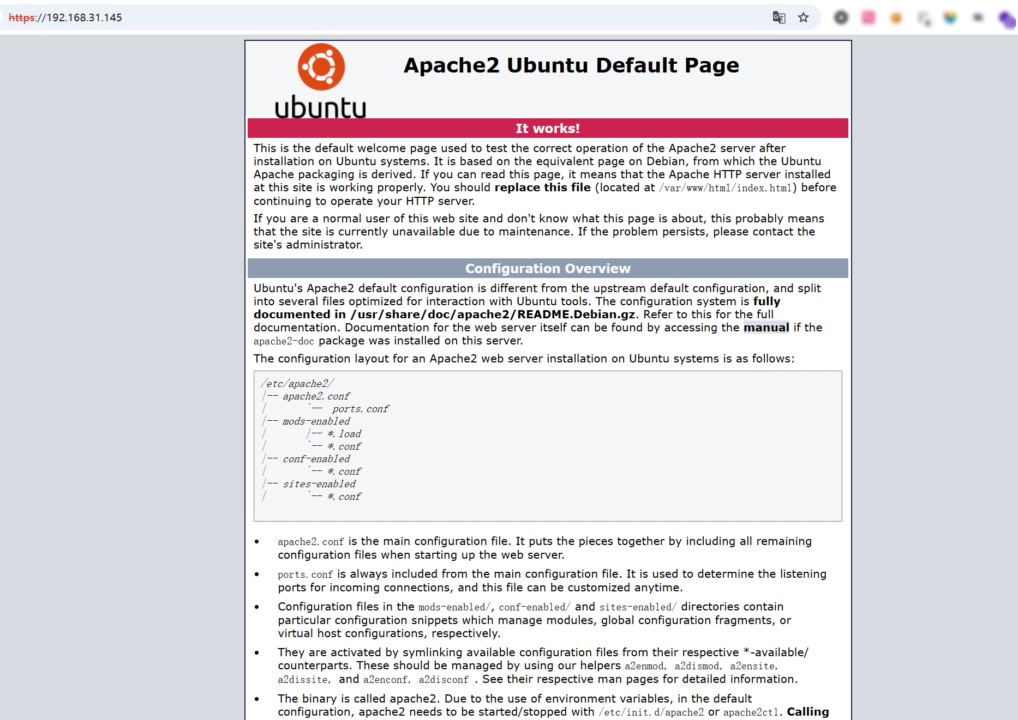Click the bold path /usr/share/doc/apache2/README.Debian.gz

pyautogui.click(x=493, y=314)
